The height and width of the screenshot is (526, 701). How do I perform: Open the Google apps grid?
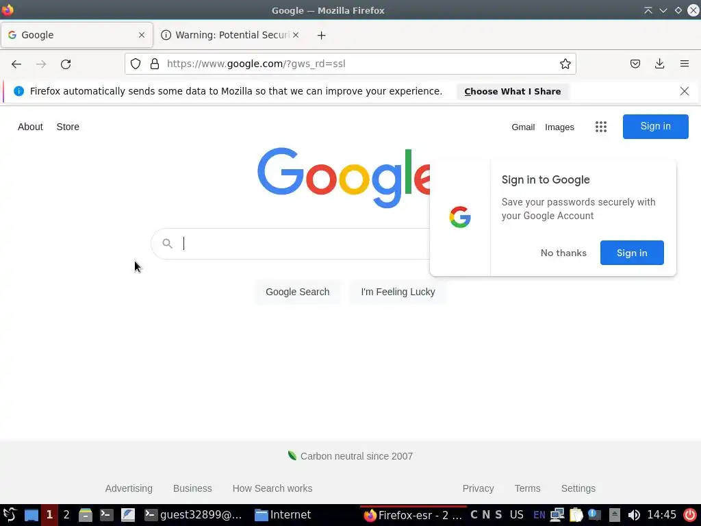click(601, 127)
